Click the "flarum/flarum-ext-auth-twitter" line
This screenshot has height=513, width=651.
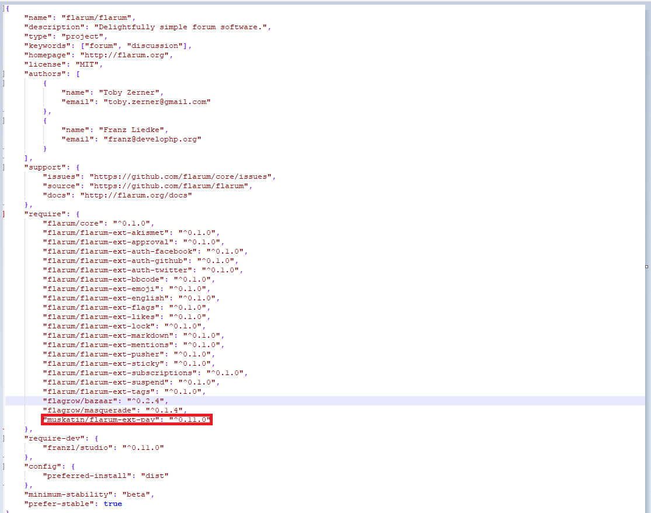click(143, 270)
